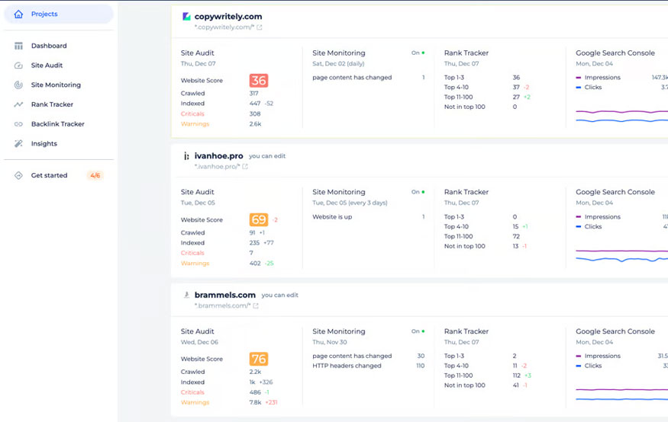This screenshot has height=422, width=668.
Task: Click brammels.com website score 76 badge
Action: coord(259,359)
